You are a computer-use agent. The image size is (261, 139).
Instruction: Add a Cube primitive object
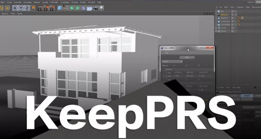coord(60,8)
